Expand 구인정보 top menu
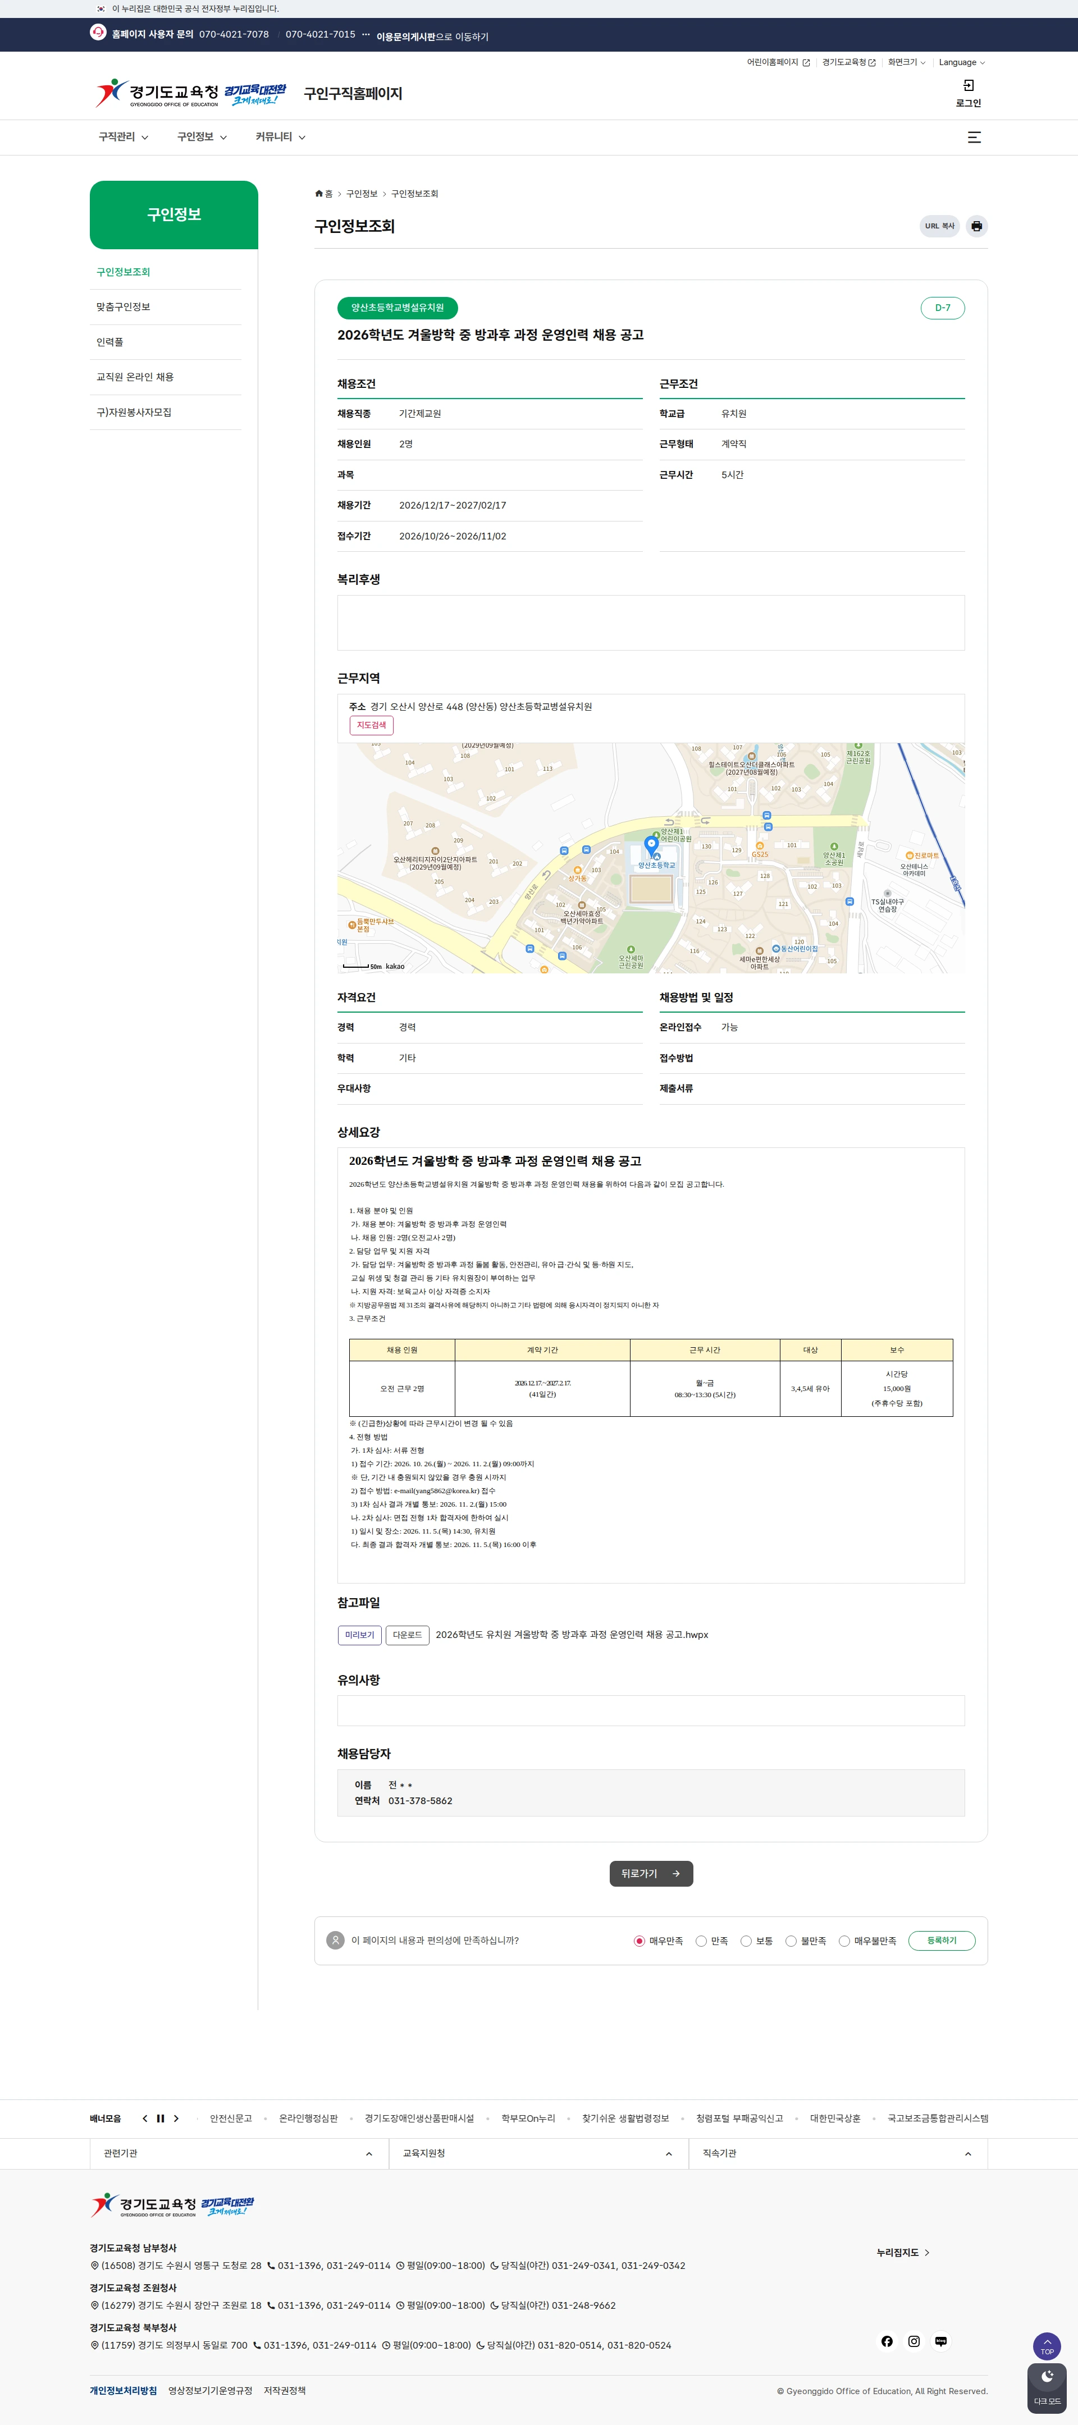1078x2425 pixels. [x=202, y=138]
